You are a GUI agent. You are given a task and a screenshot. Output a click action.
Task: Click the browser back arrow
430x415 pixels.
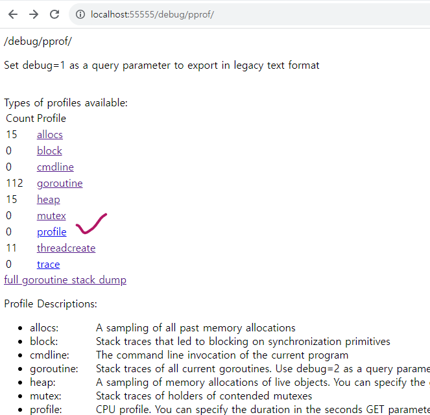click(13, 14)
